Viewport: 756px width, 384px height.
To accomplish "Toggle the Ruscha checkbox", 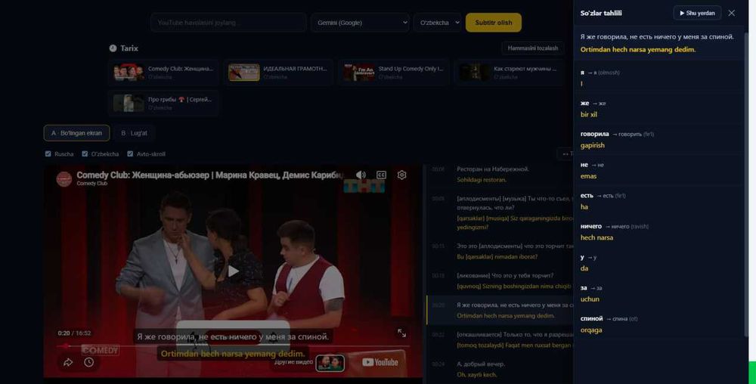I will tap(48, 154).
